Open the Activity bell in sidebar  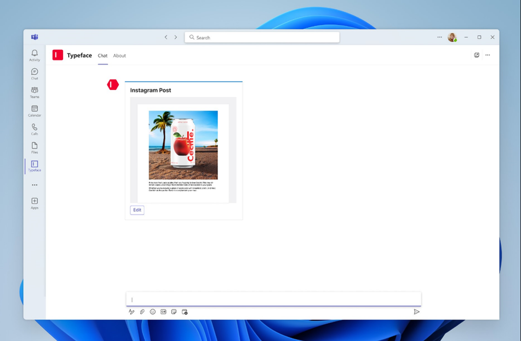pyautogui.click(x=34, y=55)
